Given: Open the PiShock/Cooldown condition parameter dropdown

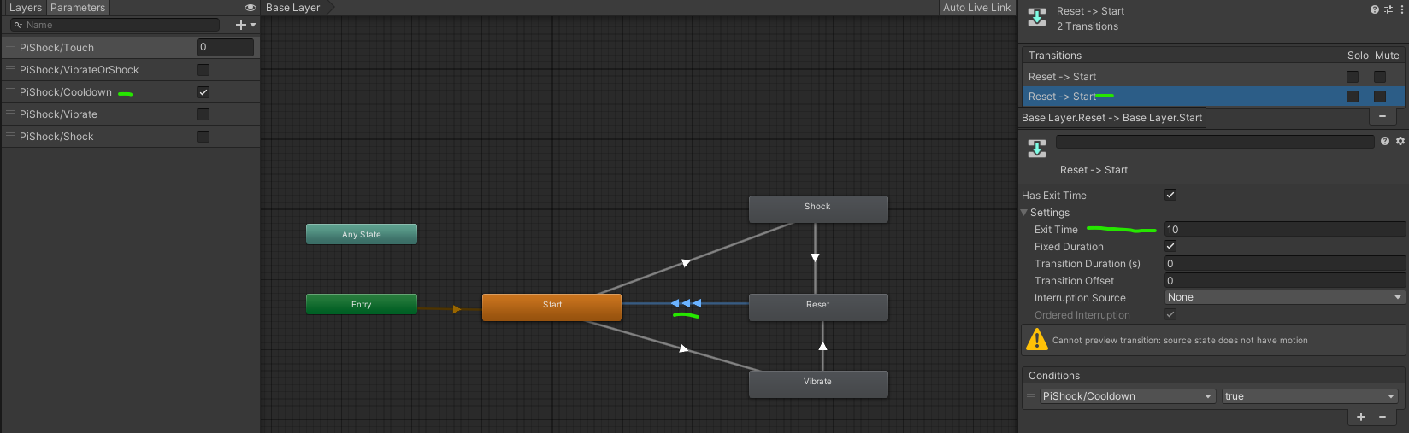Looking at the screenshot, I should (x=1128, y=396).
